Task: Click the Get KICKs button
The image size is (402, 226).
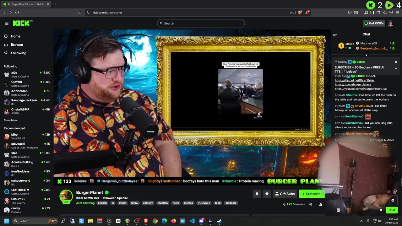Action: click(x=374, y=23)
